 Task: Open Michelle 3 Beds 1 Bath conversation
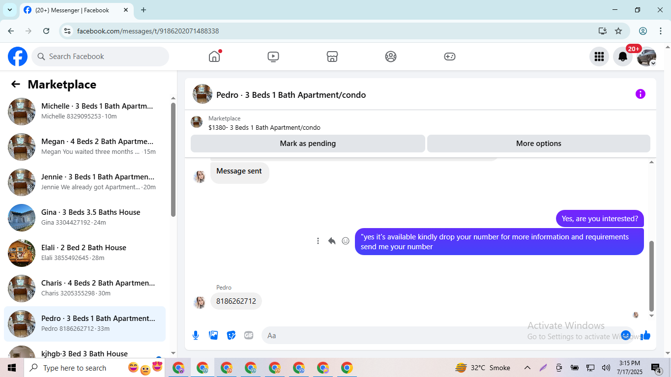[x=85, y=112]
